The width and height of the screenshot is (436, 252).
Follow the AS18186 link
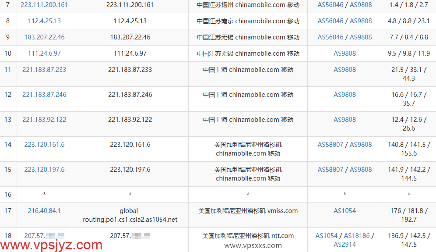tap(357, 236)
